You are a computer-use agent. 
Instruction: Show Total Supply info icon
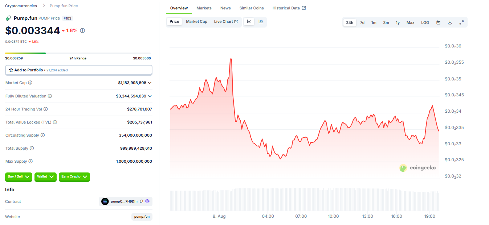point(32,148)
